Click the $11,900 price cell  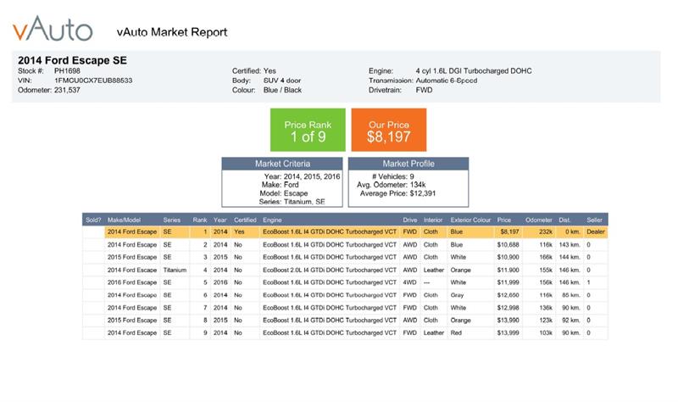(508, 270)
